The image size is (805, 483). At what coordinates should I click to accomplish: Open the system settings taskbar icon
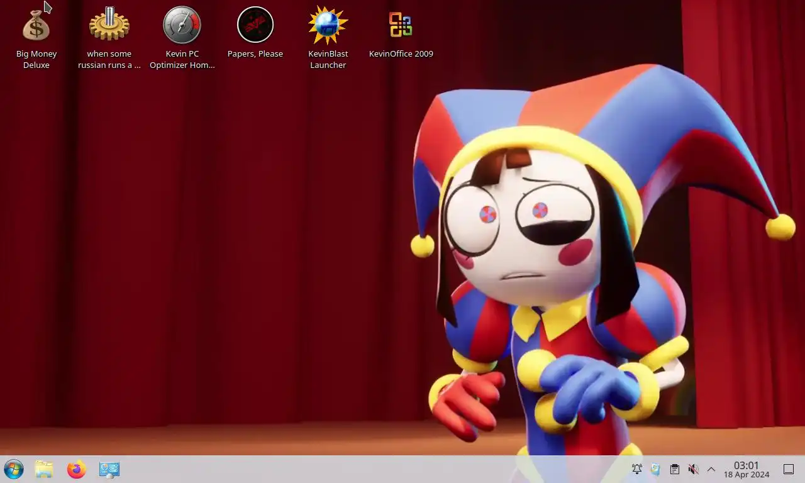point(109,469)
